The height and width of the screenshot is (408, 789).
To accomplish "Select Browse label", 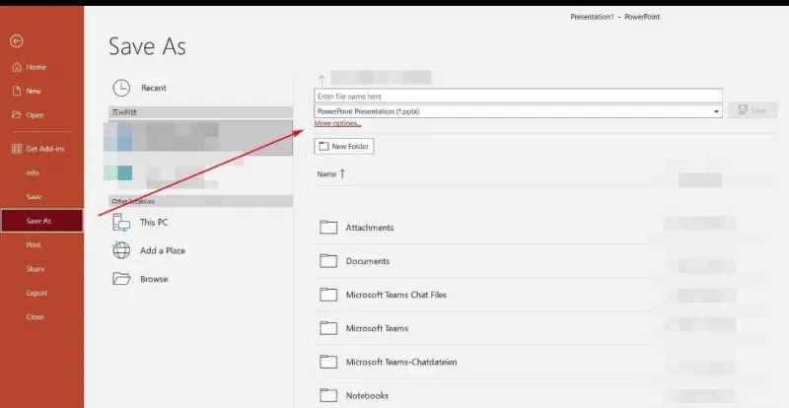I will pos(154,279).
